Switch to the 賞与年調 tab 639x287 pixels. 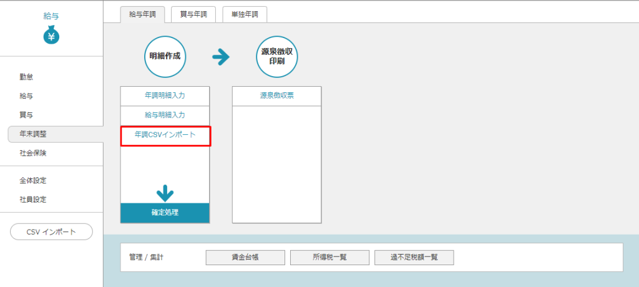[193, 15]
